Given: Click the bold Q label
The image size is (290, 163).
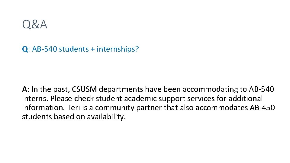Looking at the screenshot, I should [x=25, y=49].
